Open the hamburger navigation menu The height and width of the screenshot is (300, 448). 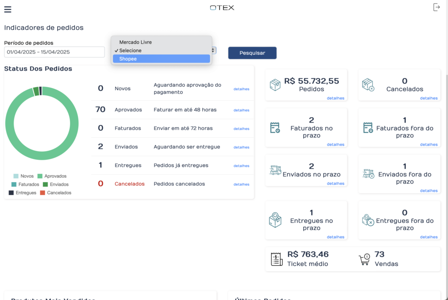point(7,10)
